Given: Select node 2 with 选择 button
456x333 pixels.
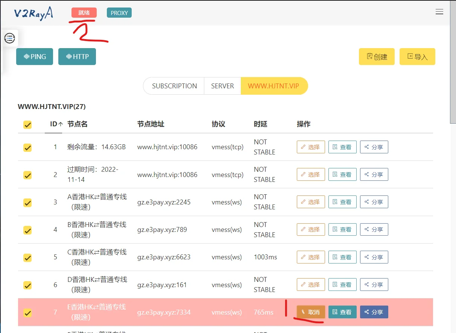Looking at the screenshot, I should pos(311,174).
